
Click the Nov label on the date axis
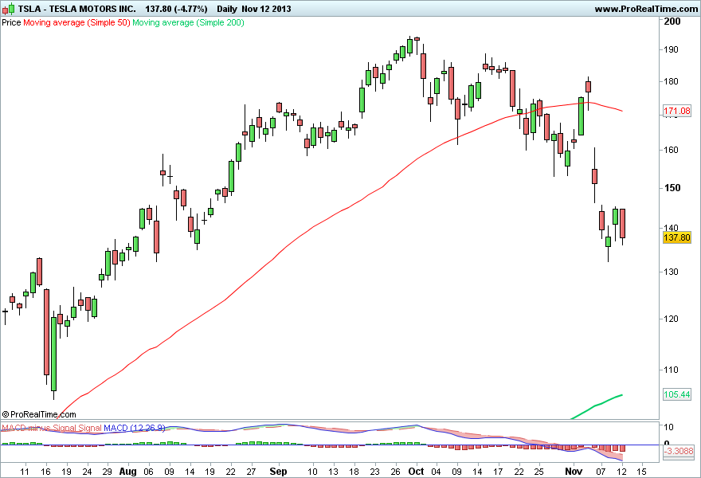tap(574, 472)
